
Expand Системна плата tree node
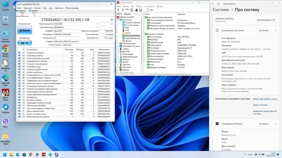click(x=118, y=43)
